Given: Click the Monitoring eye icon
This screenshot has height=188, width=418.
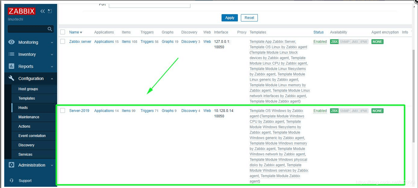Looking at the screenshot, I should pos(11,42).
